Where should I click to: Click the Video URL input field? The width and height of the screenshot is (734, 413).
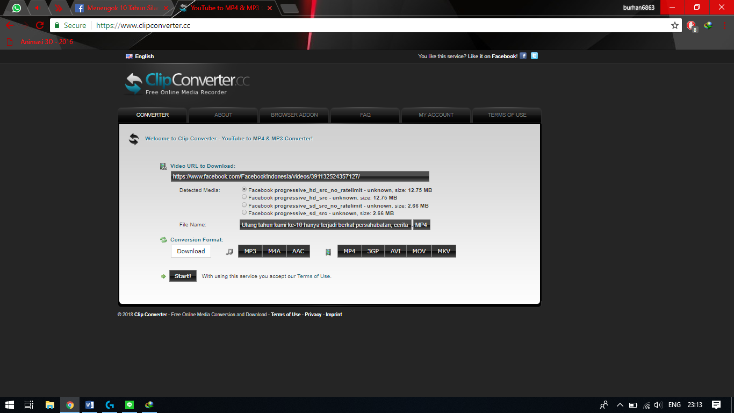(300, 176)
